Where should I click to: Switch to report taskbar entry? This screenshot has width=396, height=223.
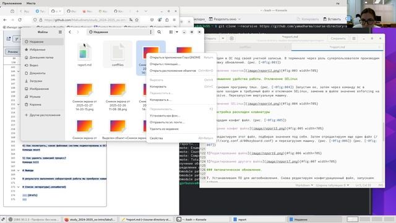pyautogui.click(x=259, y=219)
